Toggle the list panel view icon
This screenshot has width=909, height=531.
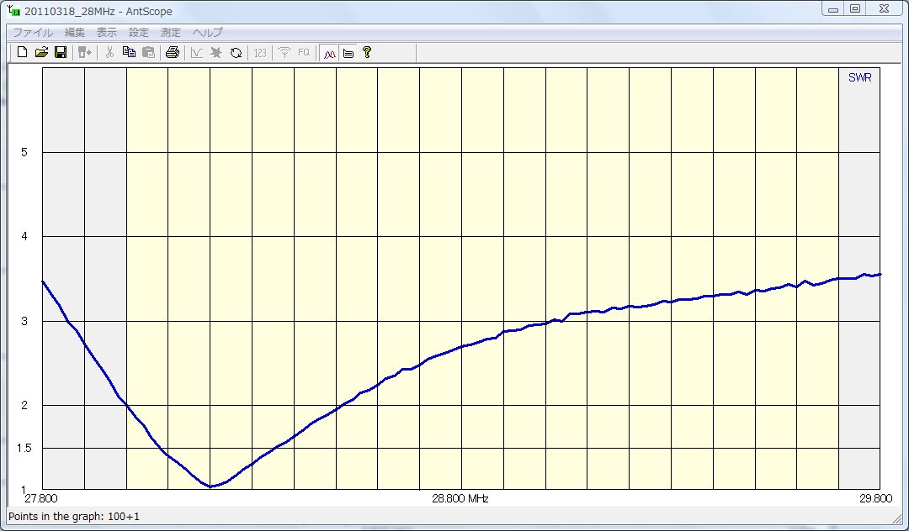click(x=348, y=53)
